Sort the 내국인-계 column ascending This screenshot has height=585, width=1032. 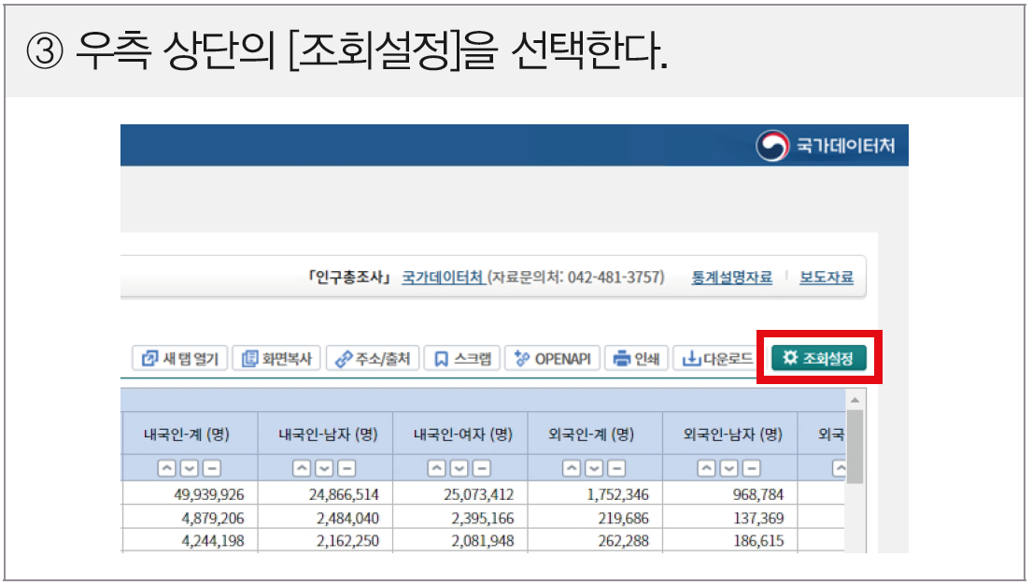[169, 468]
